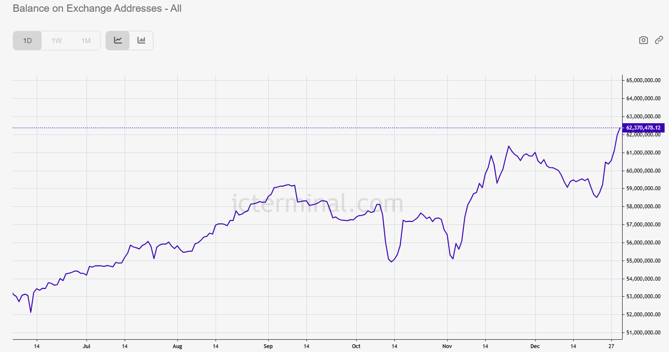Select the line chart view icon
The height and width of the screenshot is (352, 669).
[x=118, y=41]
